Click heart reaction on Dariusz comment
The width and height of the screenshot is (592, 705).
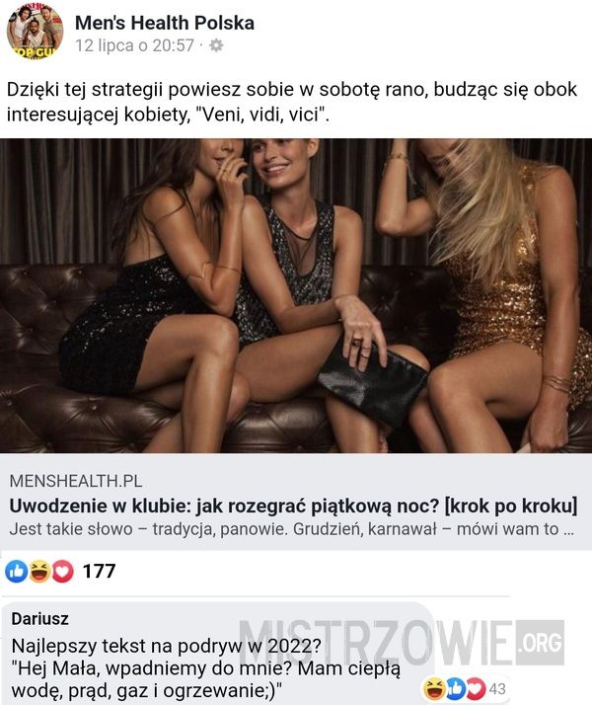476,689
